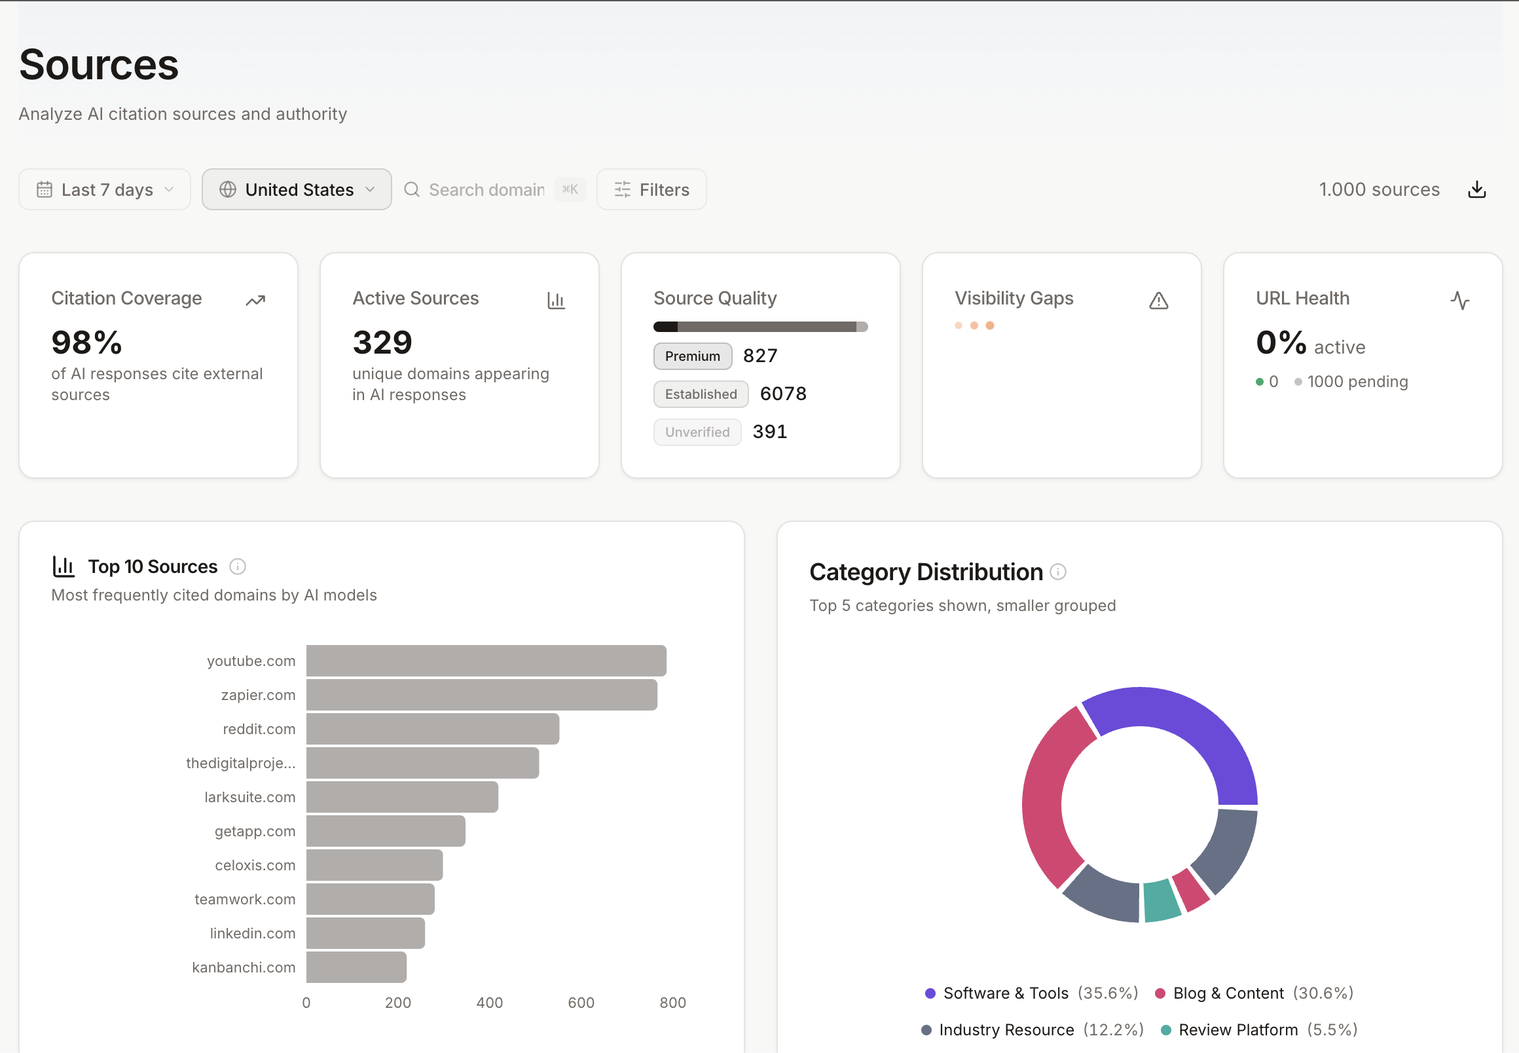Image resolution: width=1519 pixels, height=1053 pixels.
Task: Click the URL Health activity pulse icon
Action: point(1459,301)
